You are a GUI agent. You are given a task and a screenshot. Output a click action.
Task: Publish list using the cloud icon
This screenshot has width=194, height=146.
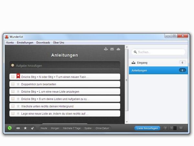[118, 49]
